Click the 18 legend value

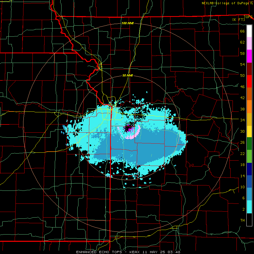[x=242, y=165]
